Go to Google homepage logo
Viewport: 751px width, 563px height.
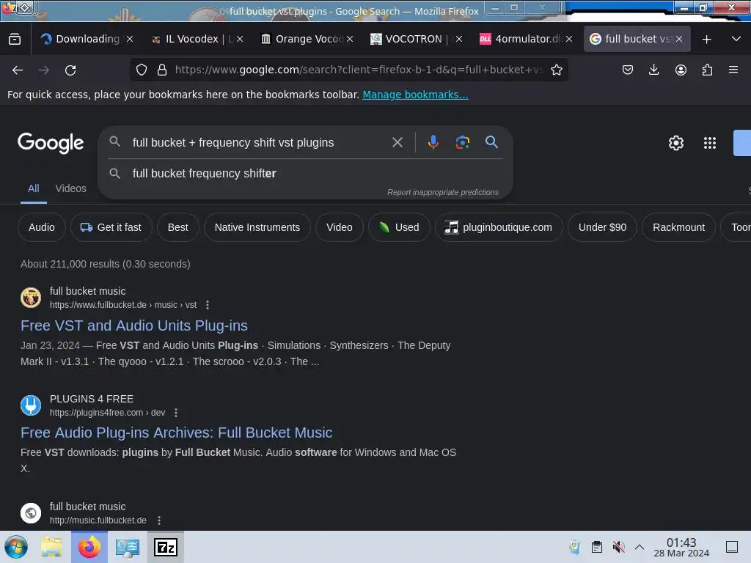coord(51,143)
